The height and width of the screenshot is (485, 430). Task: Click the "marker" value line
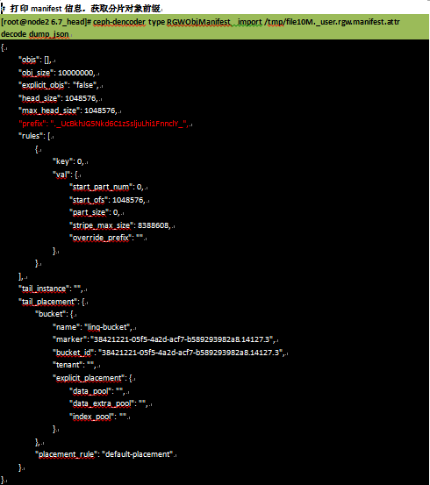[164, 339]
